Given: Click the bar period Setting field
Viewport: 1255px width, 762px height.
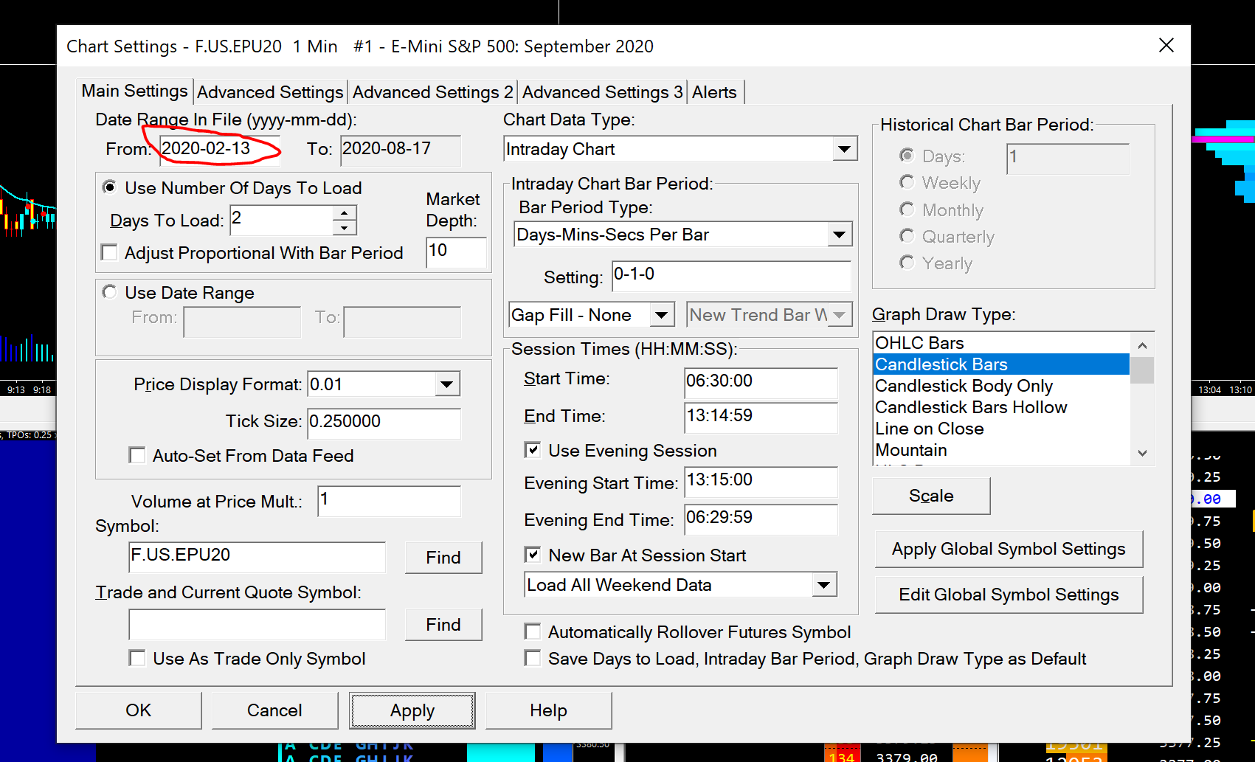Looking at the screenshot, I should pyautogui.click(x=731, y=275).
